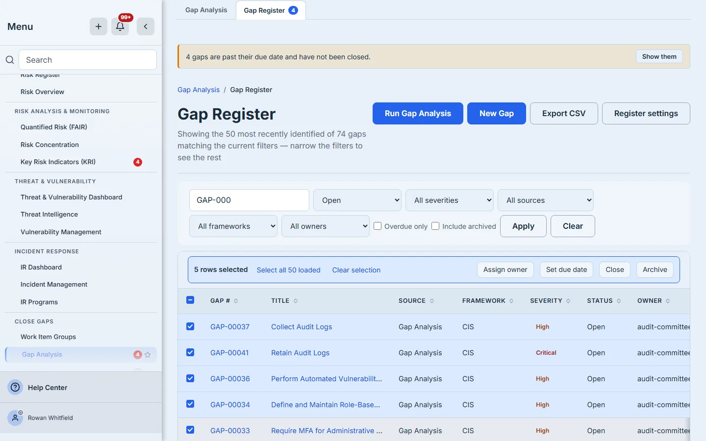Screen dimensions: 706x441
Task: Open Rowan Whitfield user avatar icon
Action: (x=15, y=418)
